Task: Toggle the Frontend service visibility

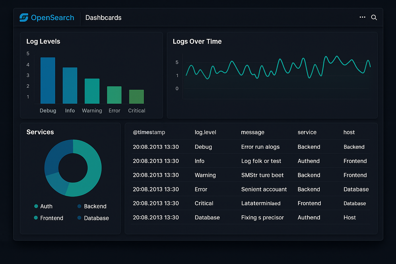Action: click(51, 218)
